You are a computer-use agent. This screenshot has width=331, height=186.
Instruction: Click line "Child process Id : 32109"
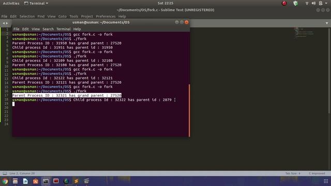(62, 60)
